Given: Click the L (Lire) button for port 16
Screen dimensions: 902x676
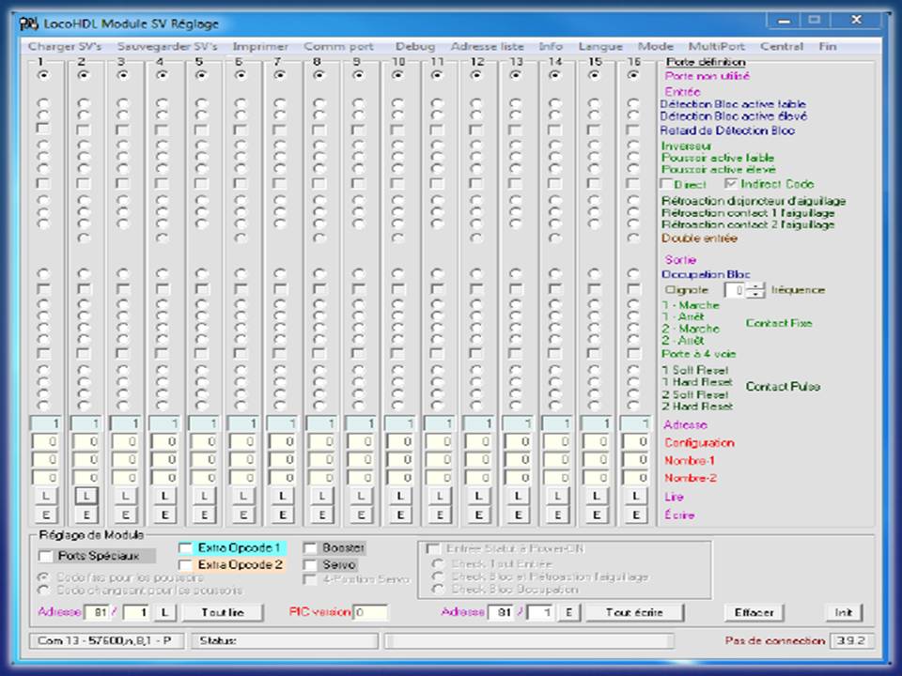Looking at the screenshot, I should tap(635, 496).
